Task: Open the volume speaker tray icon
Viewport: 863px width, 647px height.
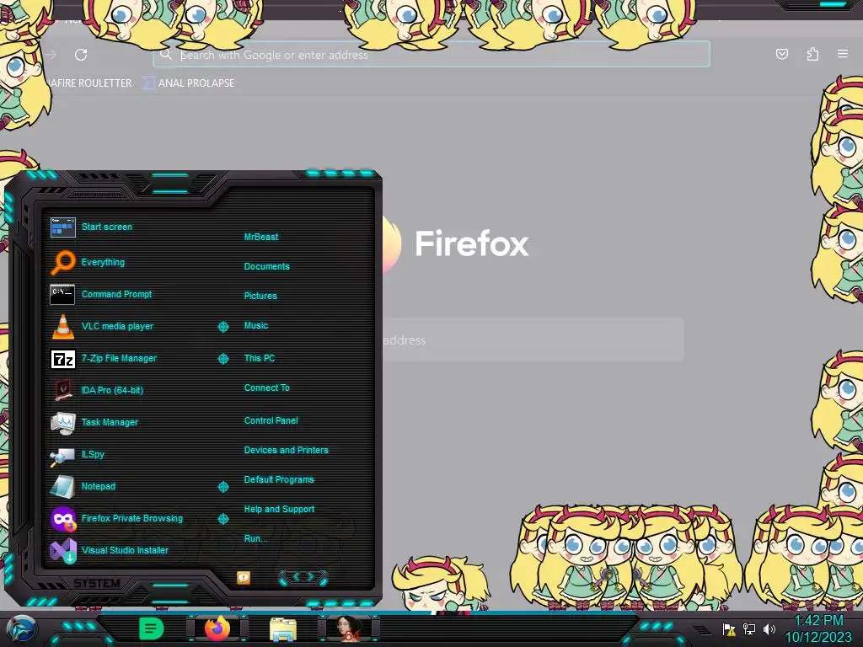Action: pyautogui.click(x=769, y=628)
